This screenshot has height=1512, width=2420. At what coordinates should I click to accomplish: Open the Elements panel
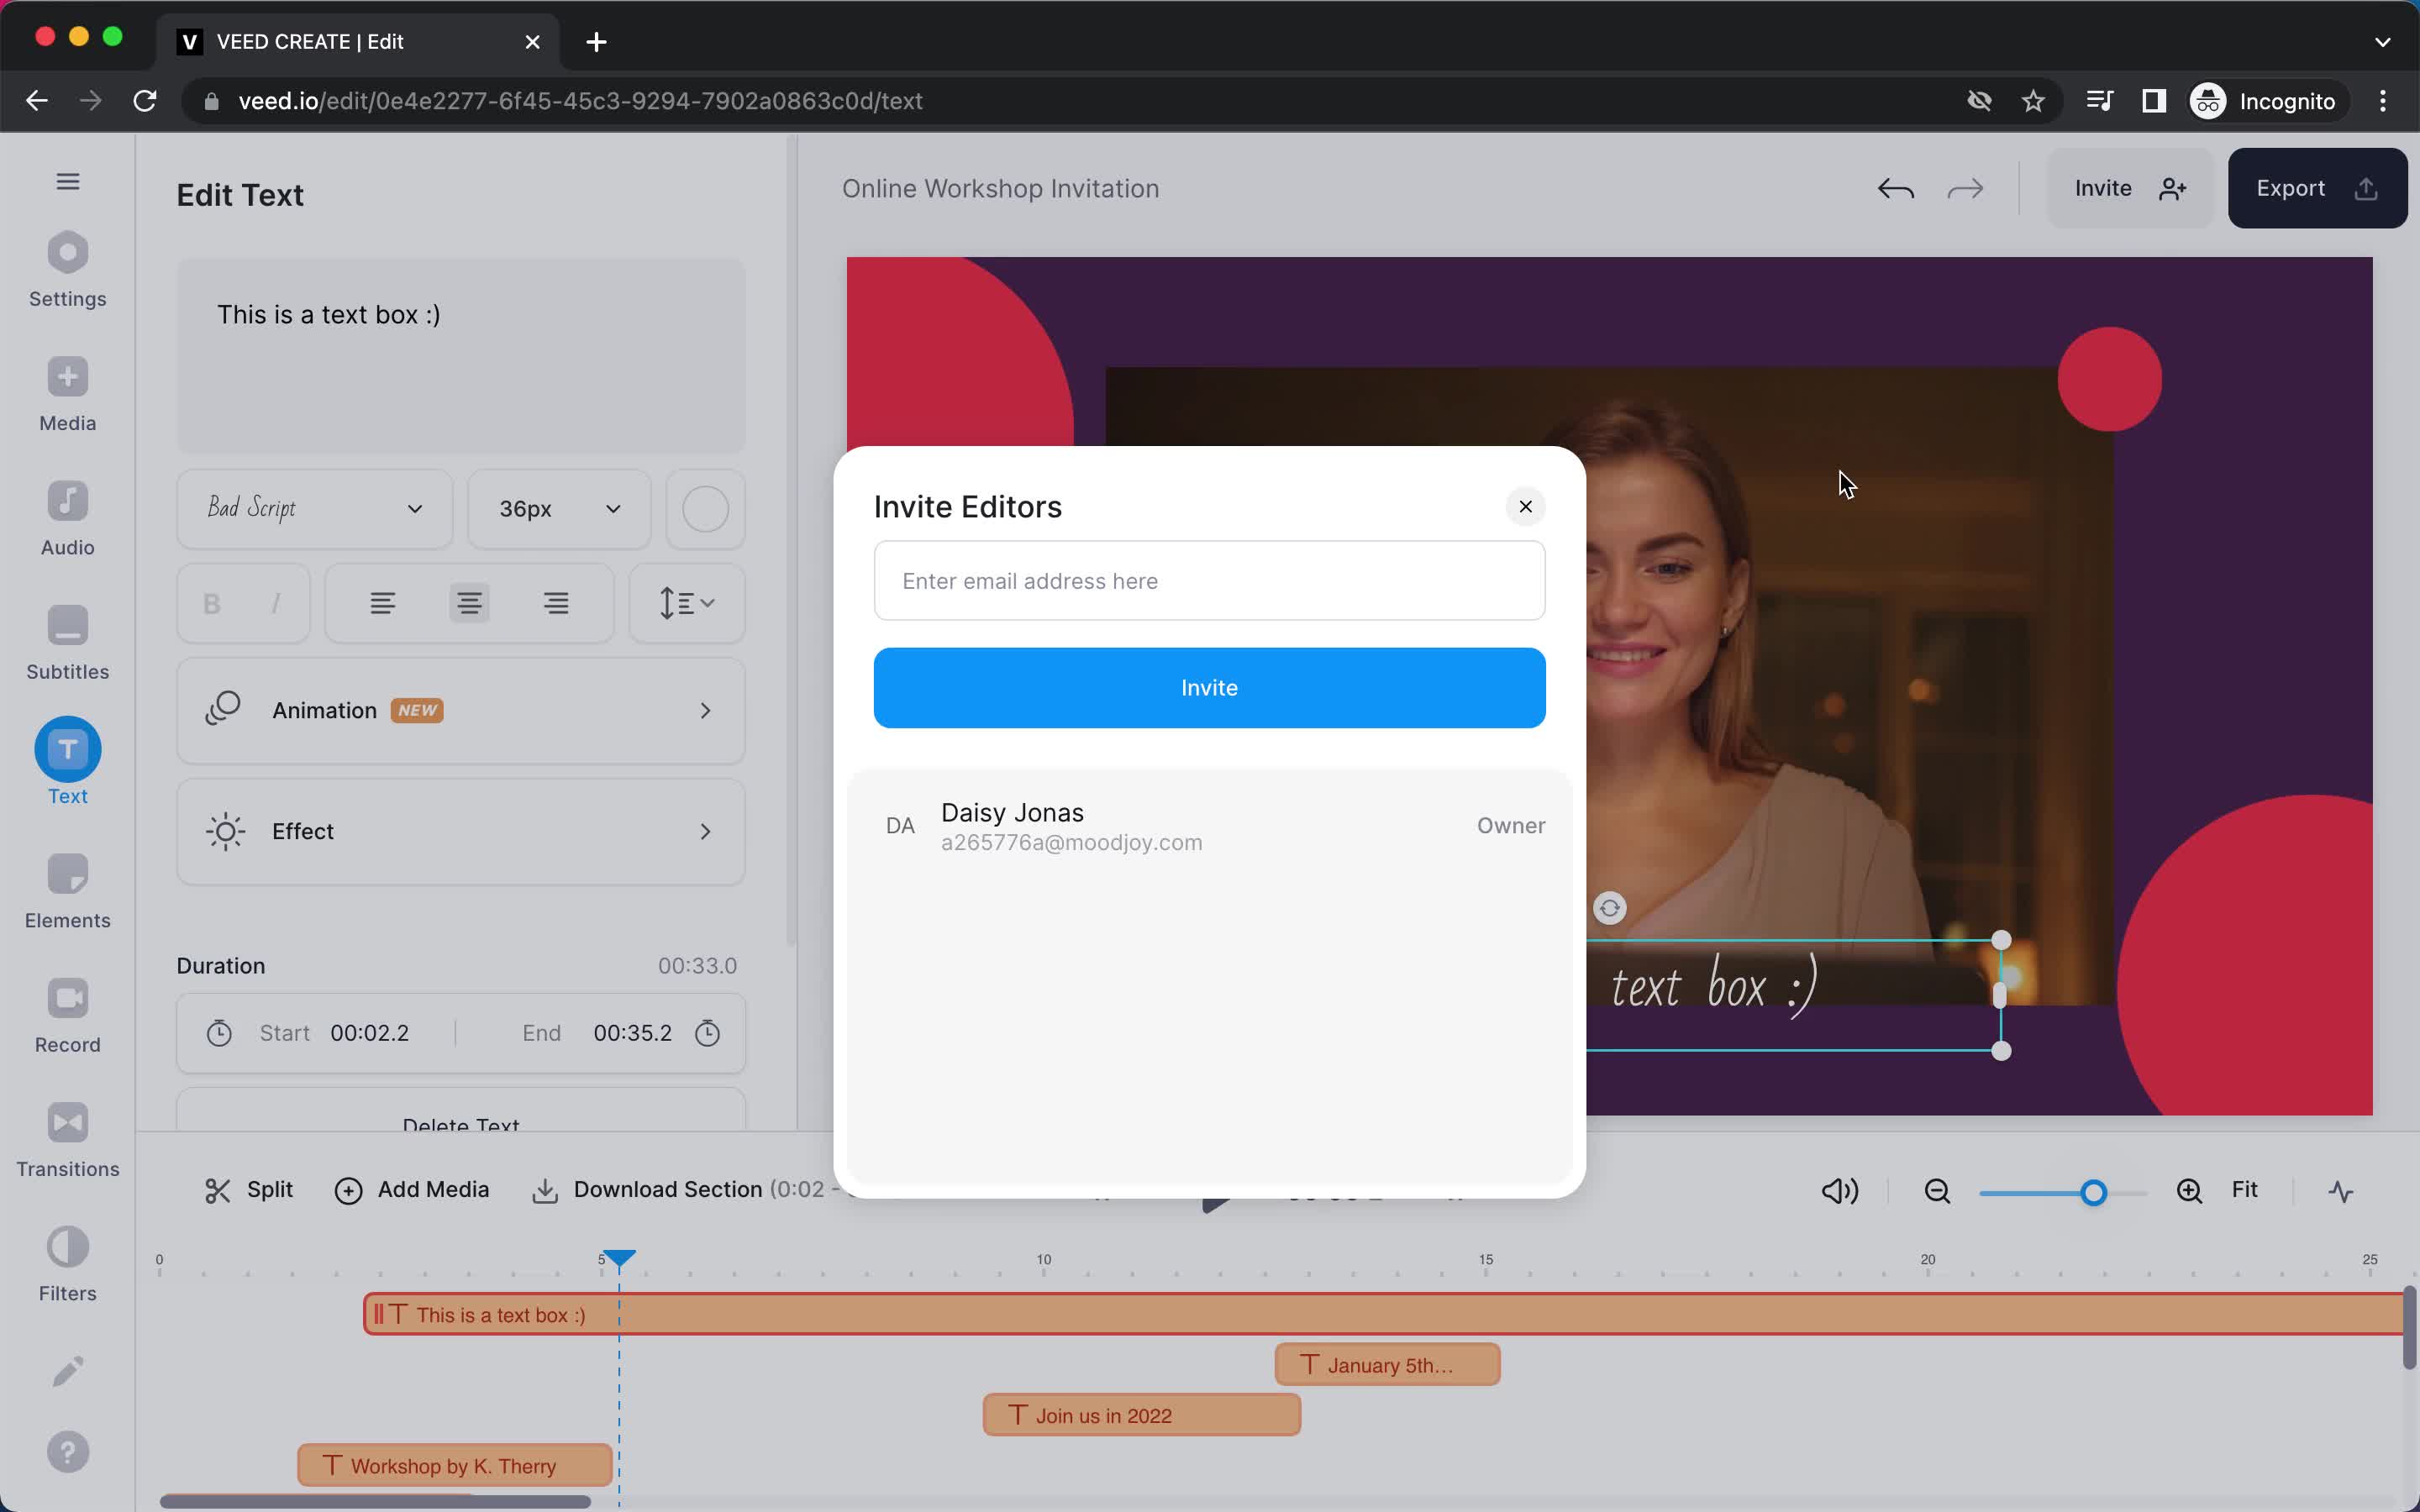pos(68,892)
